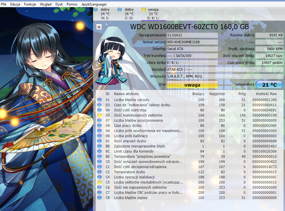Click status orb for attribute 03 Czas do rozkręcenia

pyautogui.click(x=99, y=105)
